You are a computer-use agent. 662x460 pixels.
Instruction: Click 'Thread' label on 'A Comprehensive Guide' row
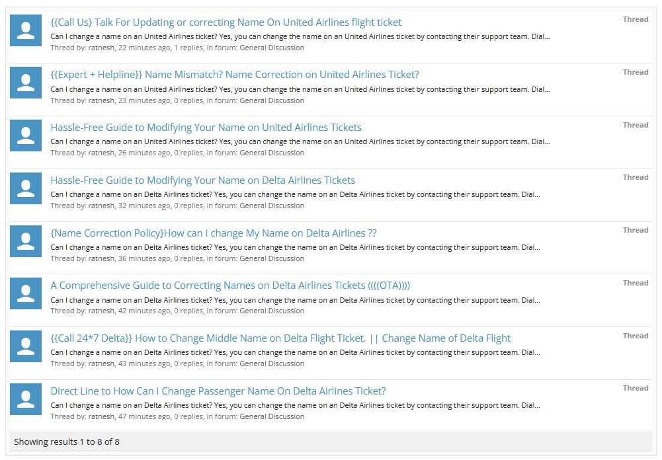[x=636, y=283]
